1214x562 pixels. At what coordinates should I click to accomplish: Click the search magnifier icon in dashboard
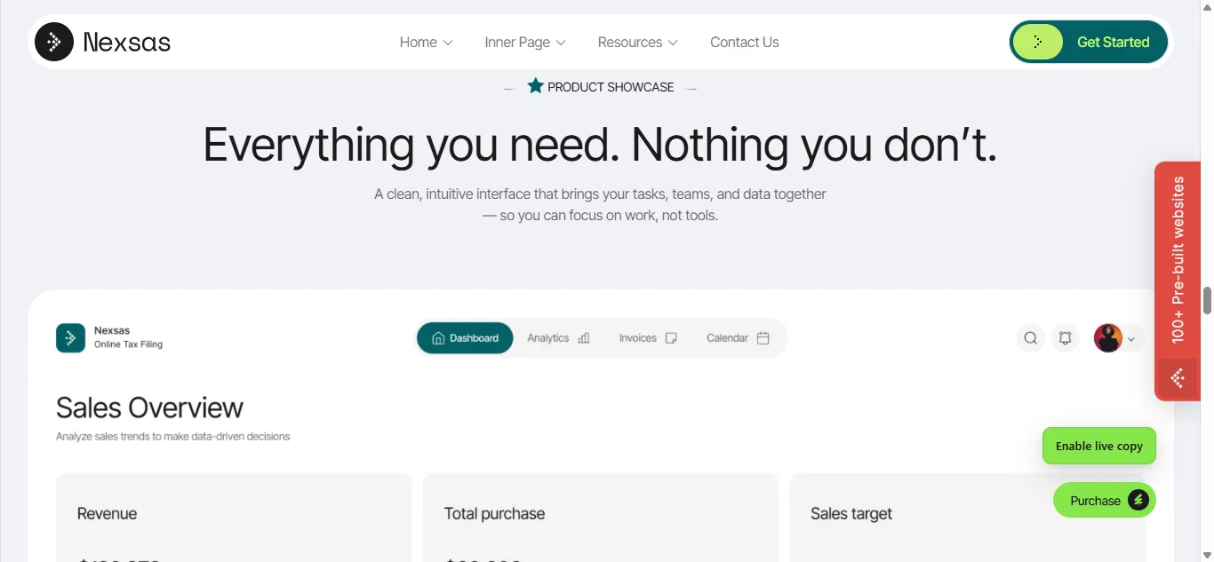click(x=1031, y=338)
